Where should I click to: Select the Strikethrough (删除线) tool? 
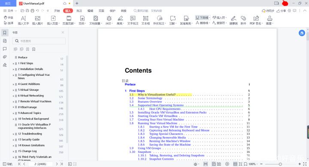click(203, 23)
